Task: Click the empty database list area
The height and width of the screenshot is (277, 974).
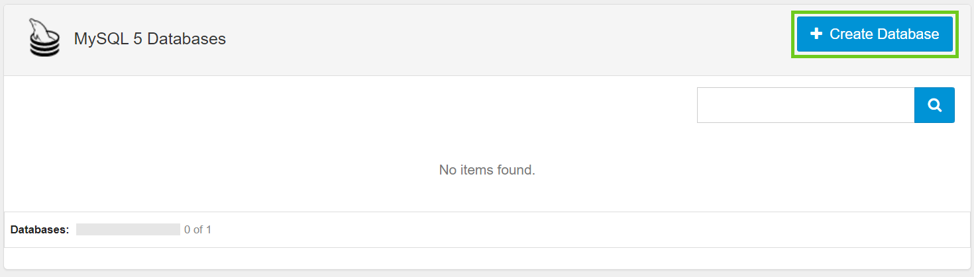Action: point(331,152)
